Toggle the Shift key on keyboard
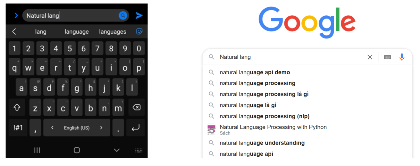 (x=17, y=108)
